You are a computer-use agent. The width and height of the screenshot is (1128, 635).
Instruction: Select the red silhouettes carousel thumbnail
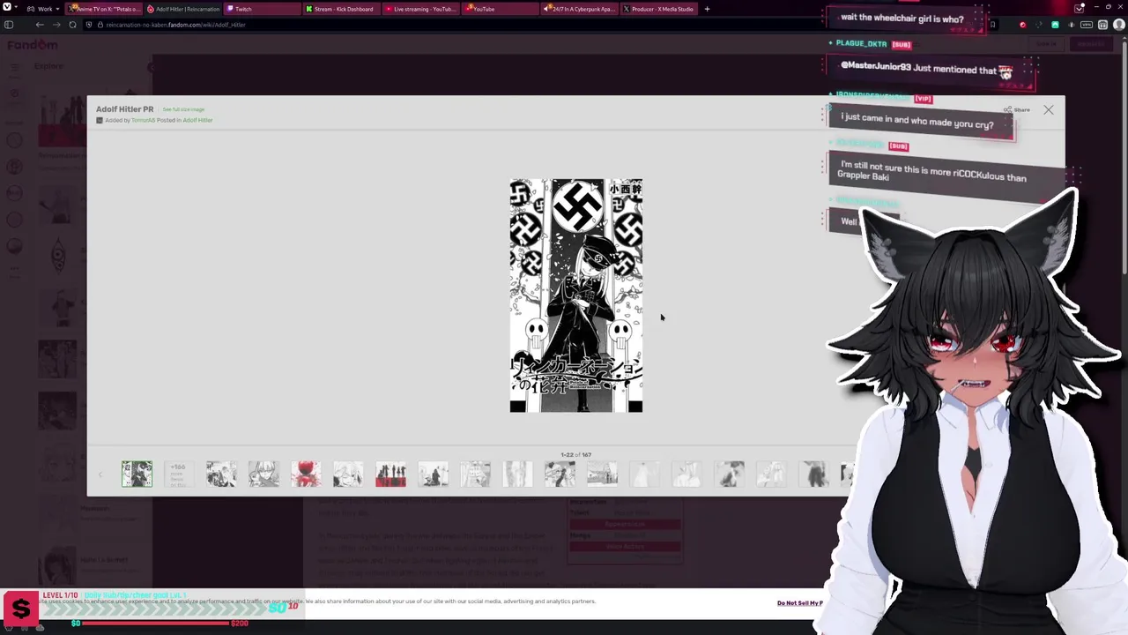(390, 474)
